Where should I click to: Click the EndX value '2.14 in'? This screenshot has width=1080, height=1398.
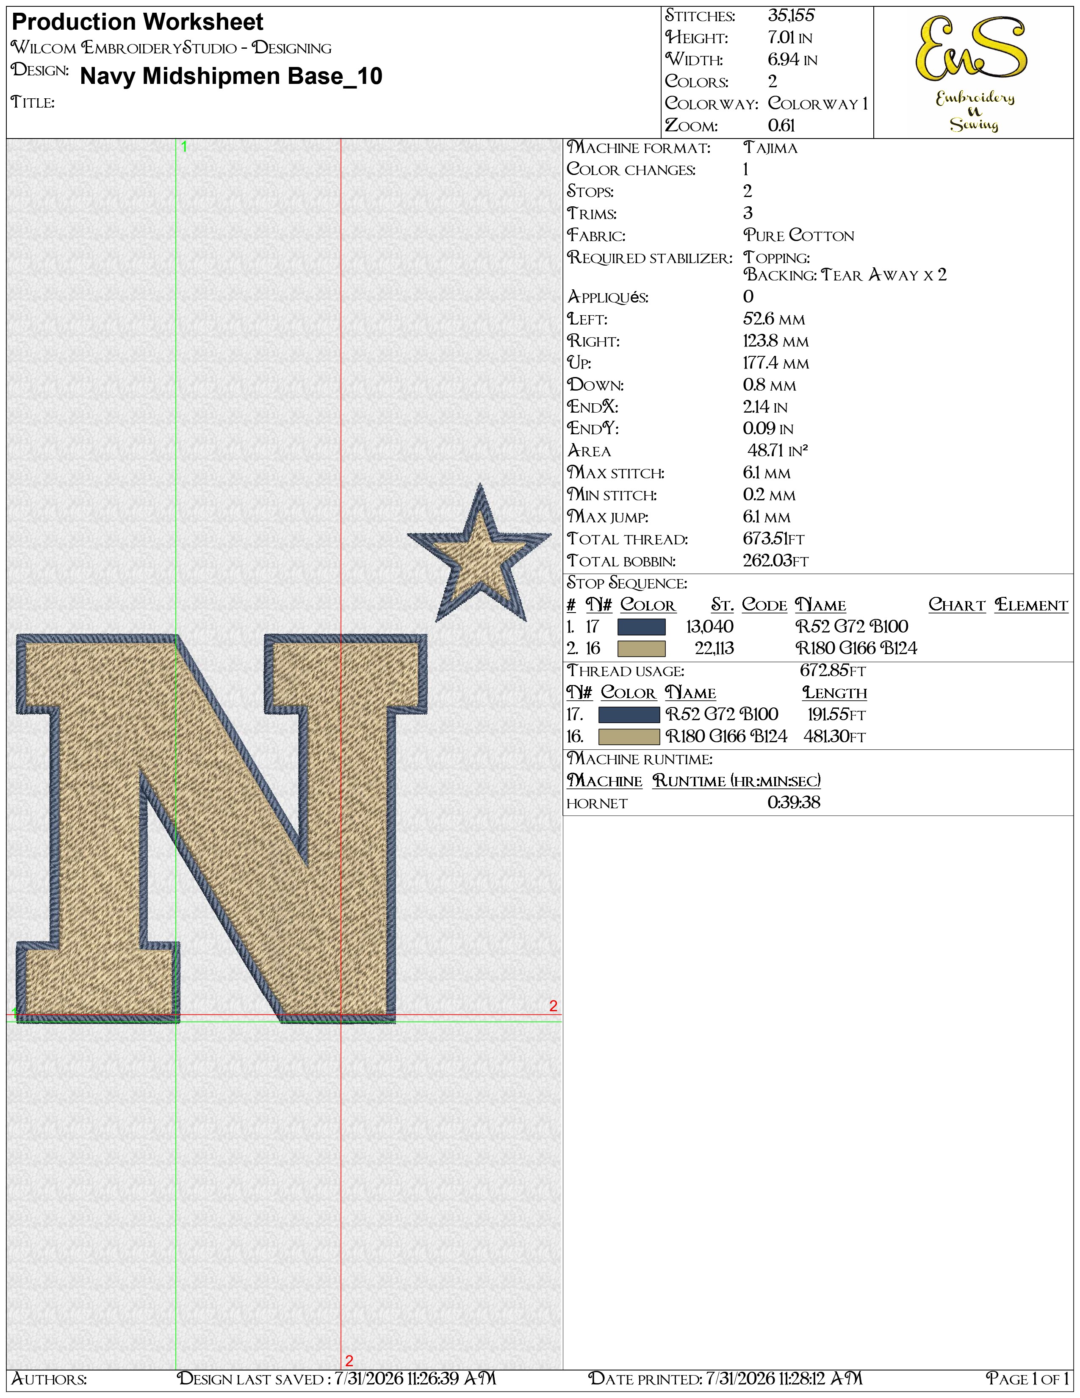click(x=765, y=407)
